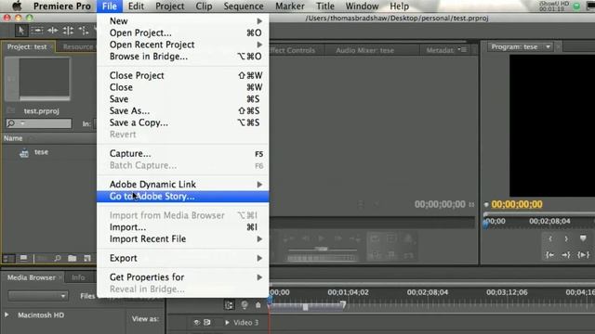
Task: Select the Selection arrow tool
Action: (21, 31)
